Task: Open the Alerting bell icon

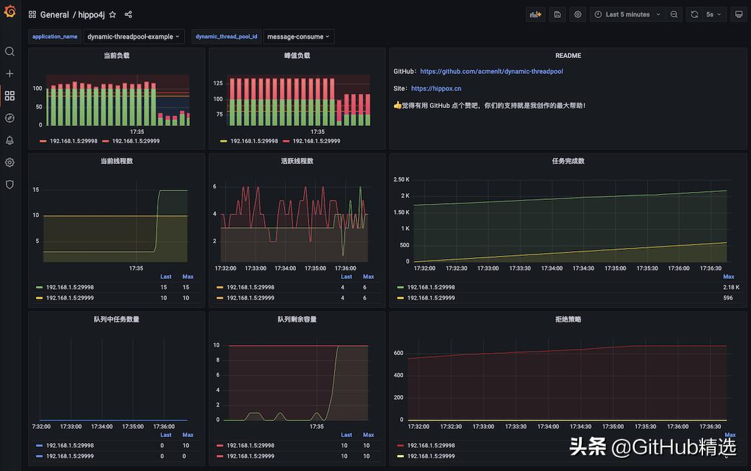Action: [9, 140]
